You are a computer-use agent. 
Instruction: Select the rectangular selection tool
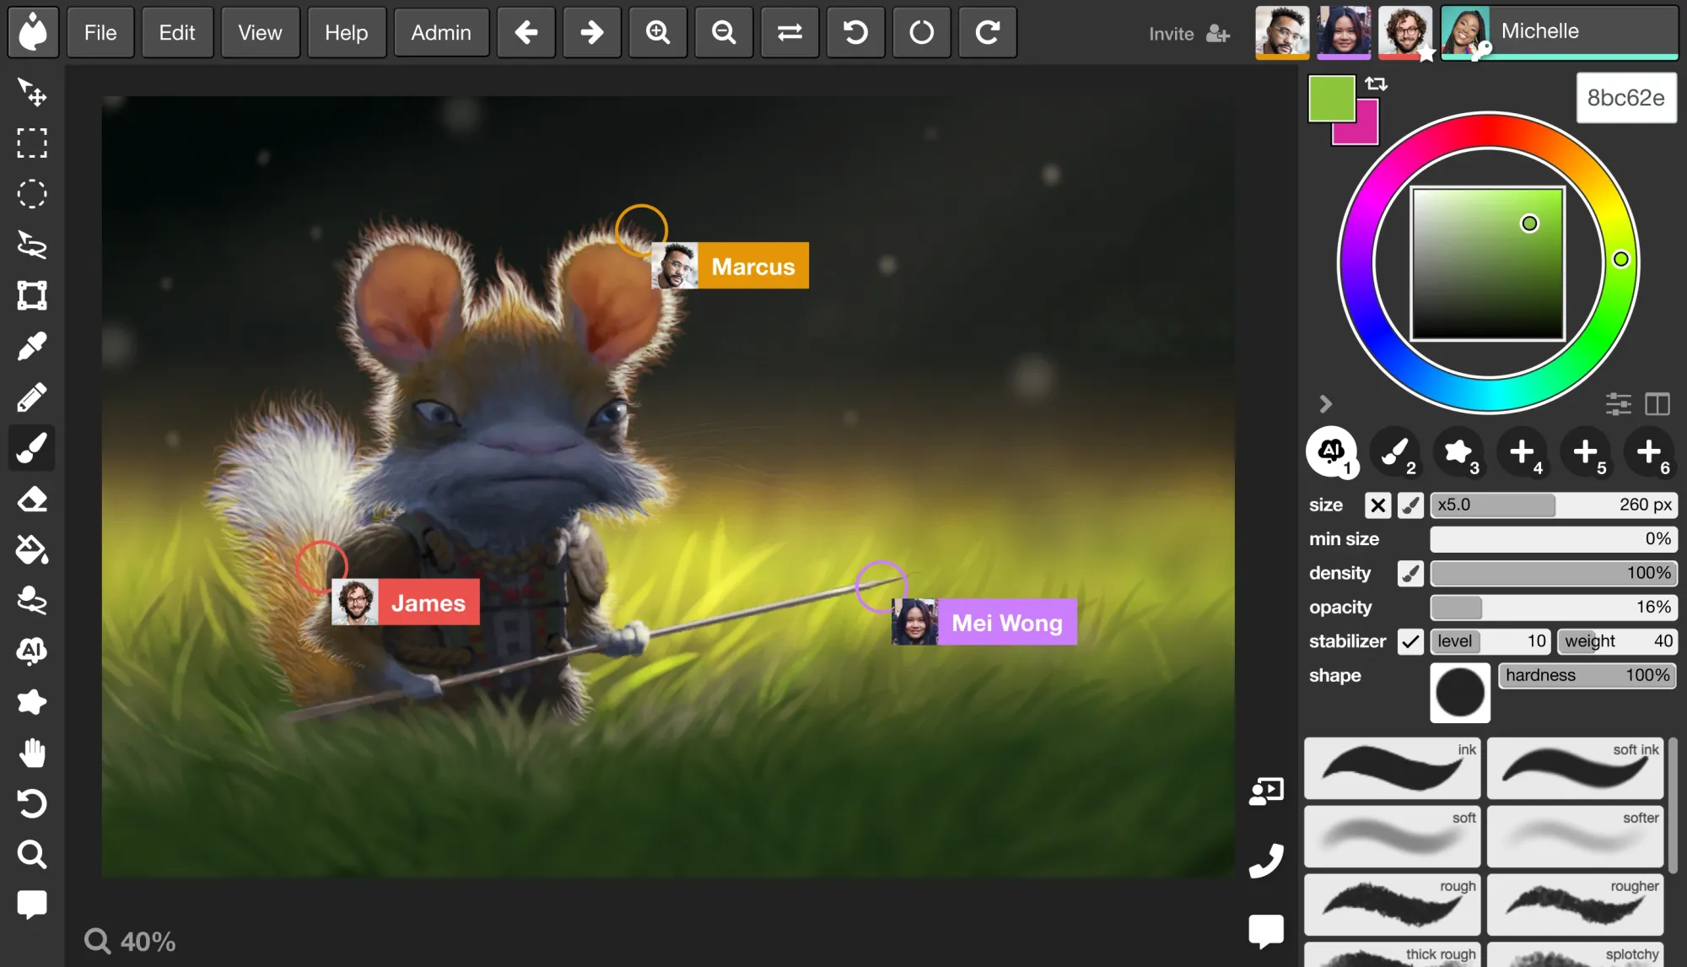(x=32, y=143)
